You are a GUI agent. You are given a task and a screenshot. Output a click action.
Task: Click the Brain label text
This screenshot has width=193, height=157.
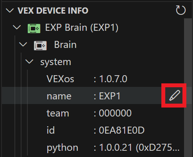coord(65,44)
